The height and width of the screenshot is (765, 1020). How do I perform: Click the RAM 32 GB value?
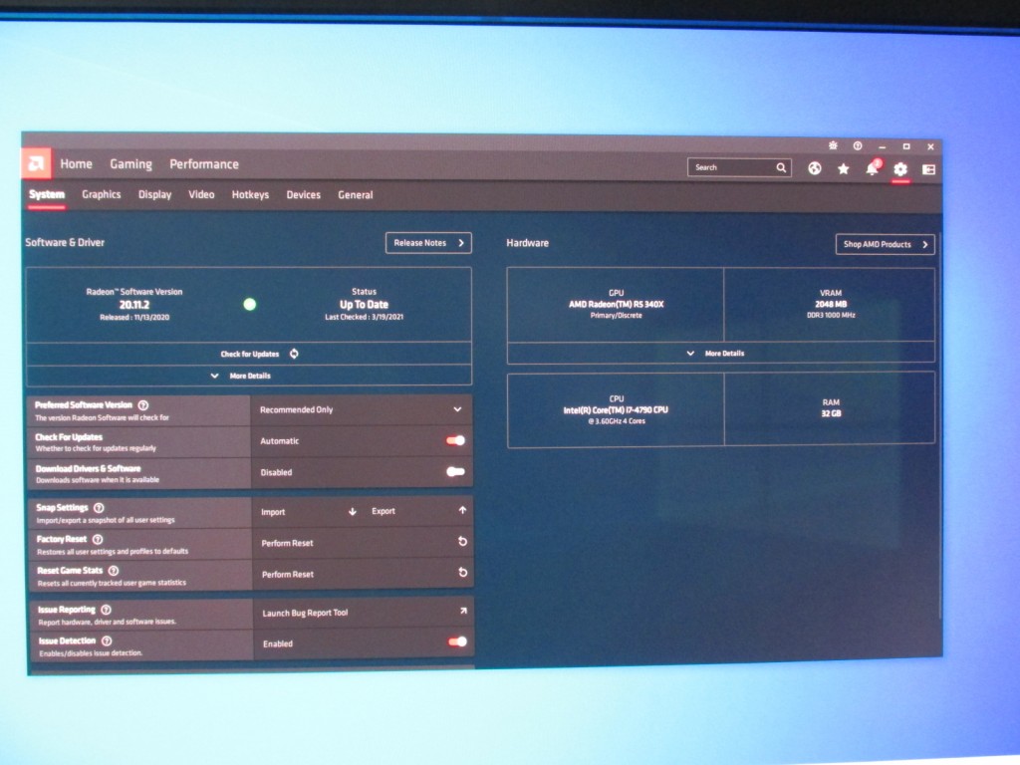(x=831, y=413)
